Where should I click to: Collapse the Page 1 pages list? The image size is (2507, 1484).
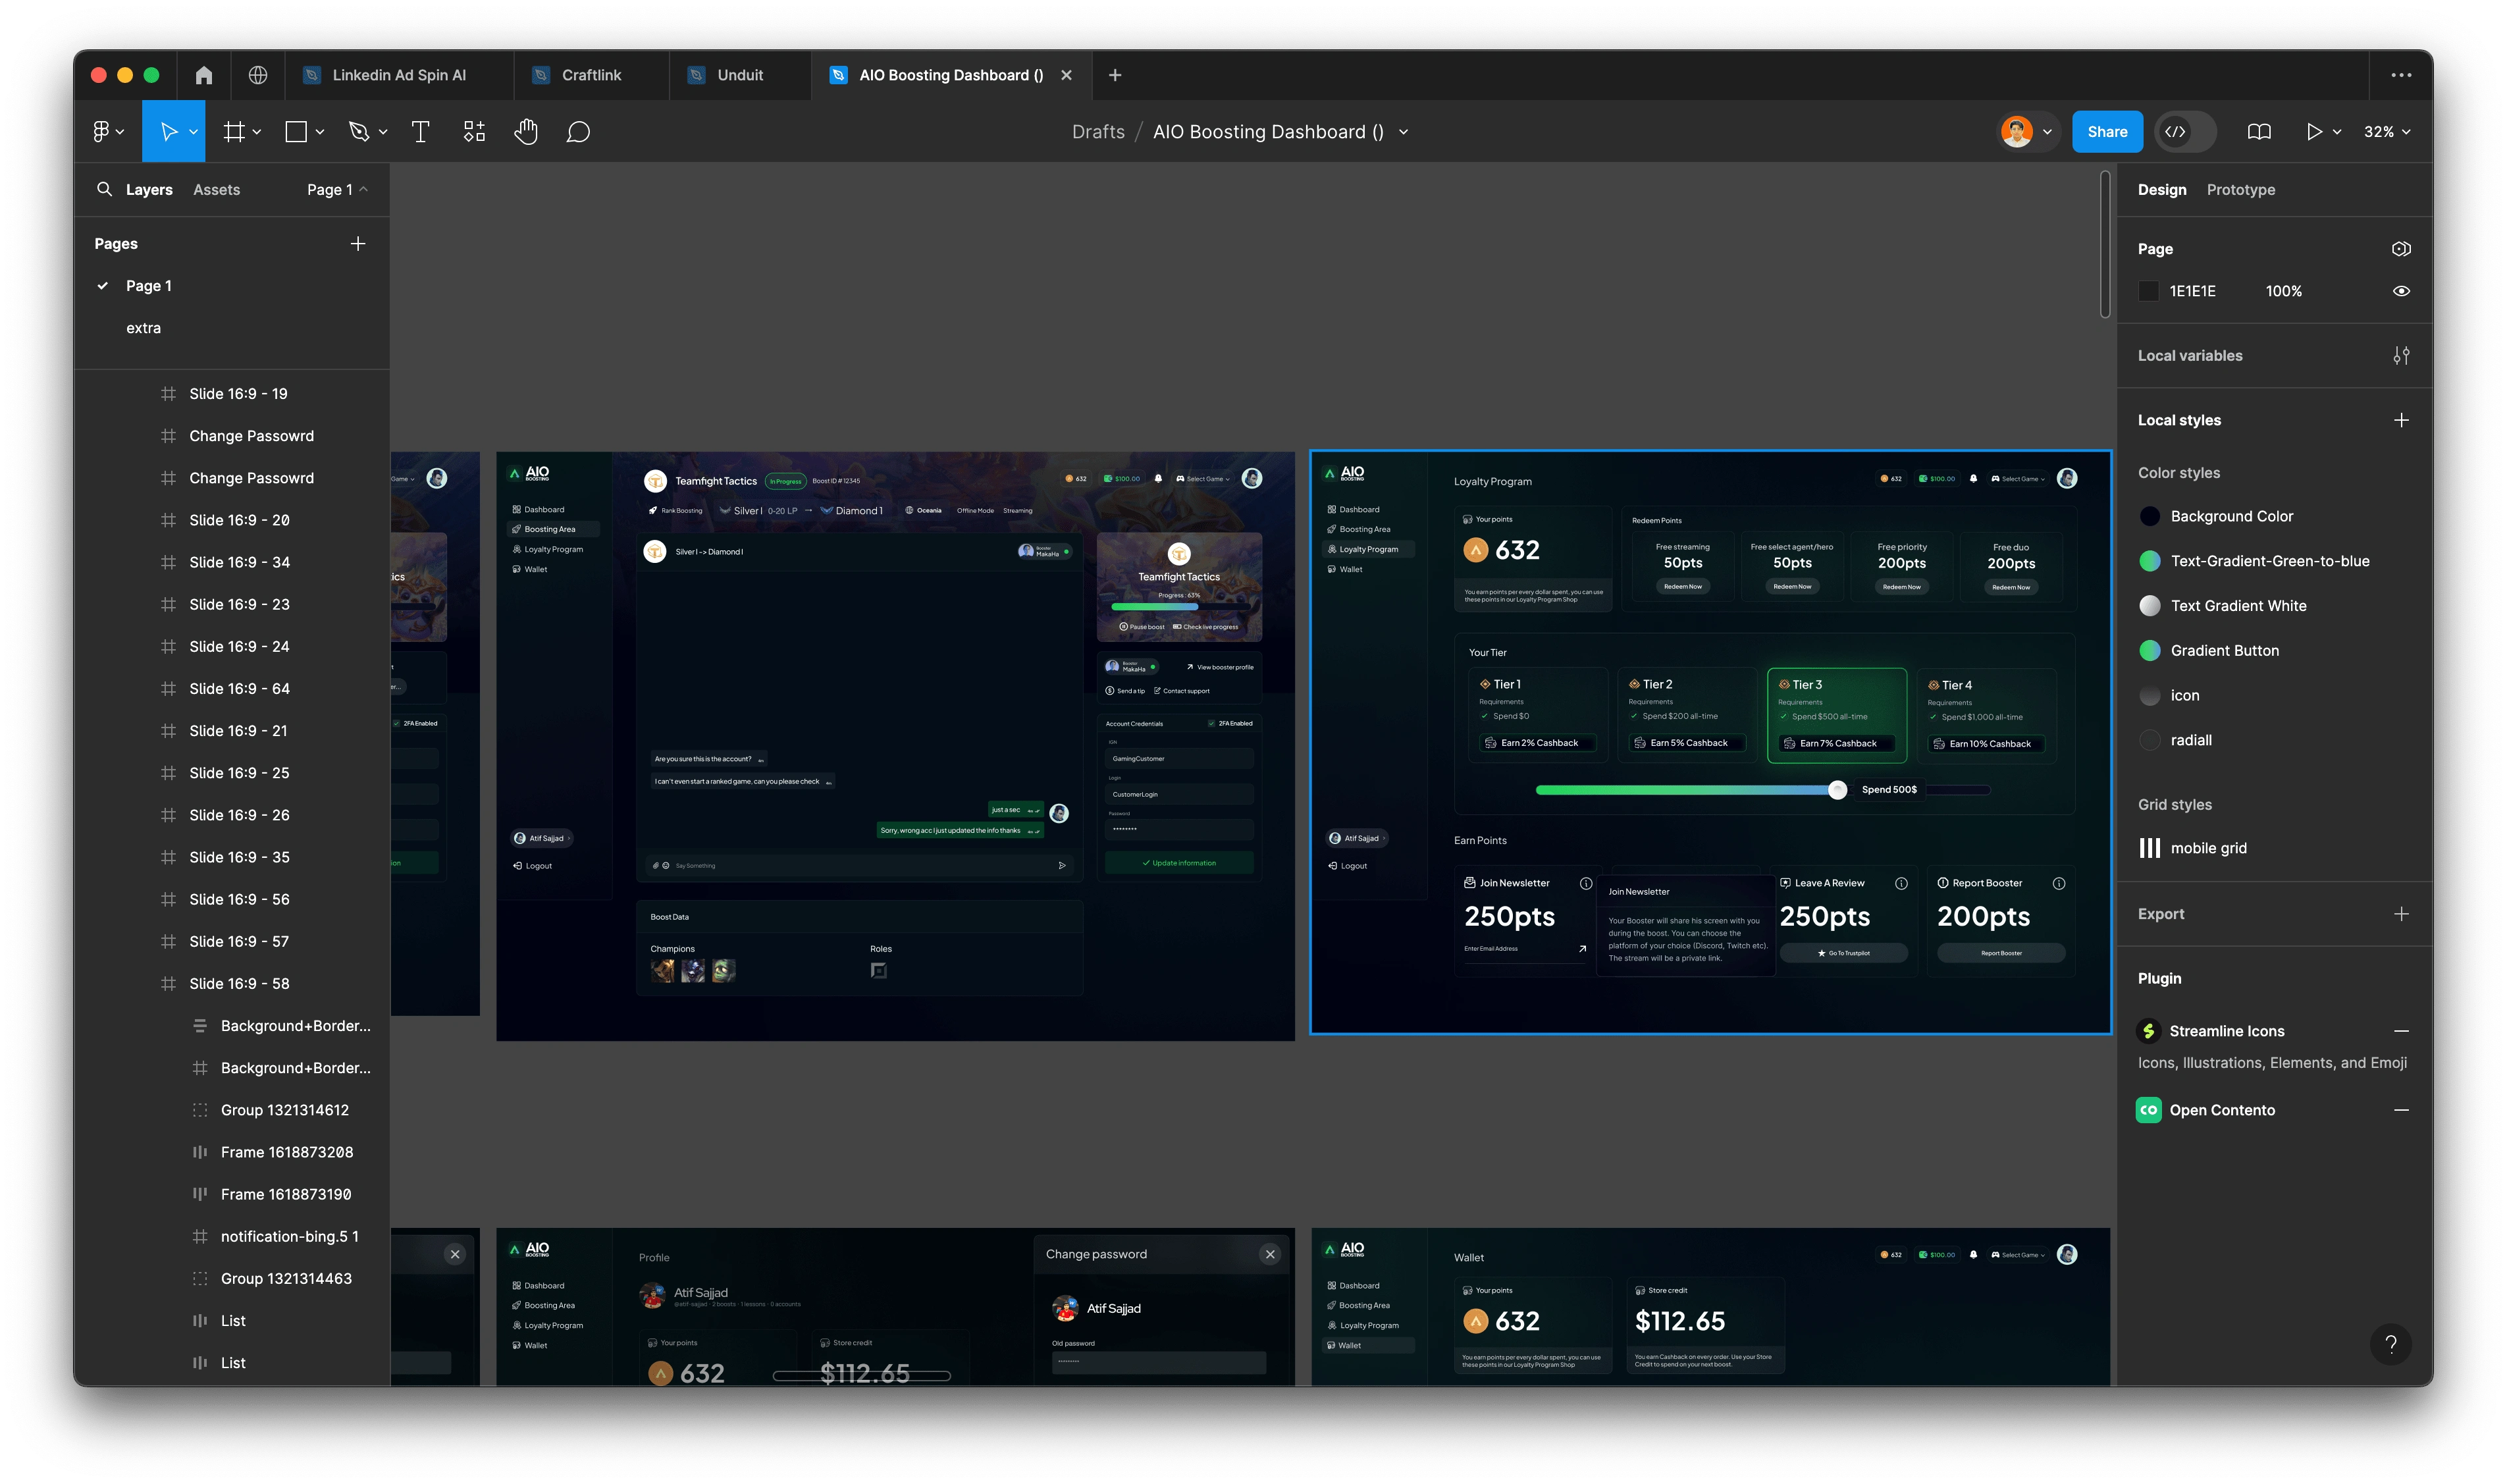point(338,189)
